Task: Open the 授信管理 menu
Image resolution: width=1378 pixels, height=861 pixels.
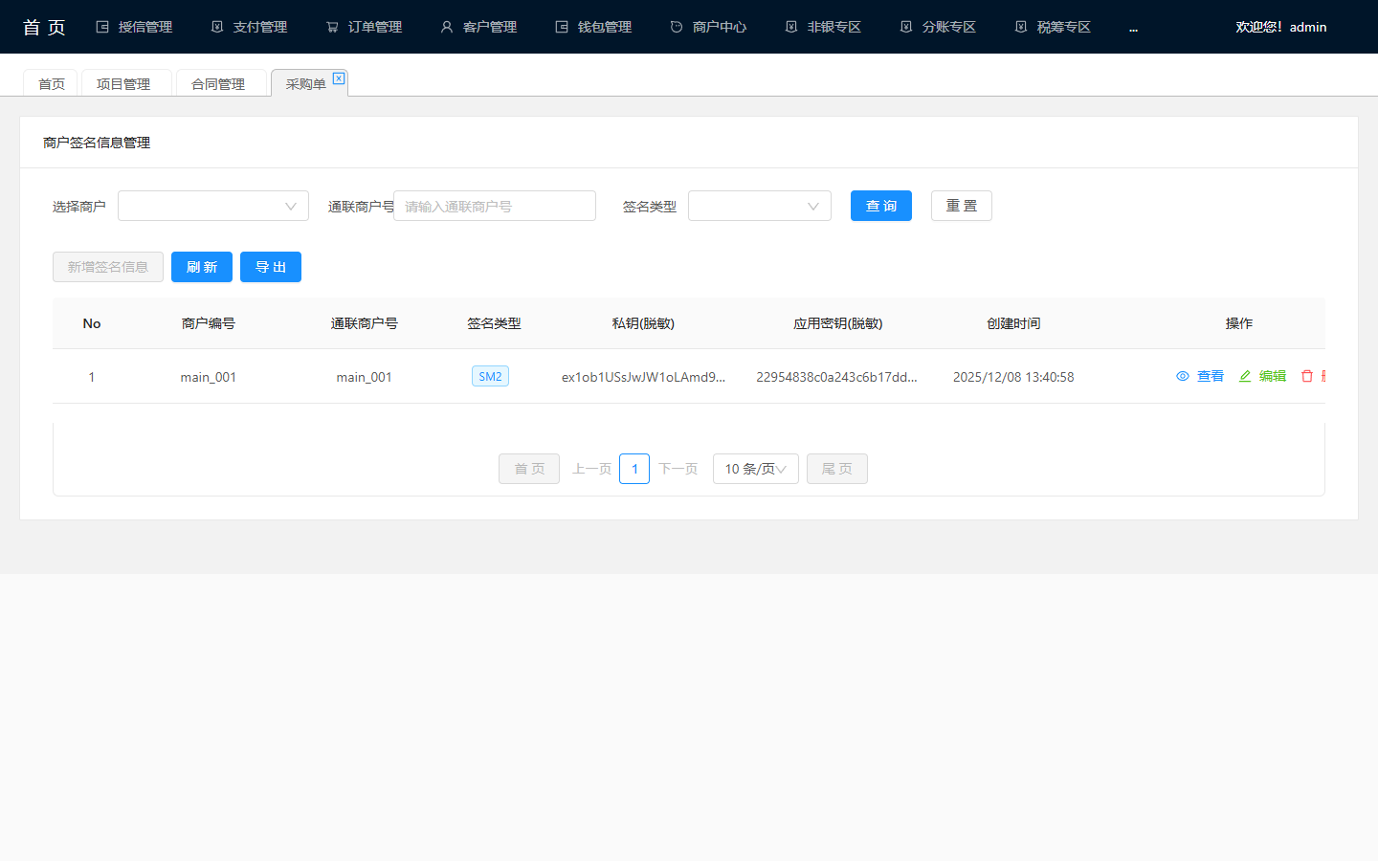Action: click(x=134, y=27)
